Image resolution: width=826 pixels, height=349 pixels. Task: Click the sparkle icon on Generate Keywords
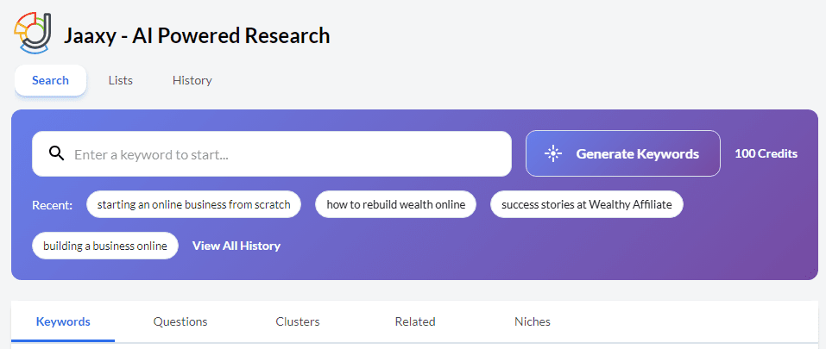click(x=553, y=153)
